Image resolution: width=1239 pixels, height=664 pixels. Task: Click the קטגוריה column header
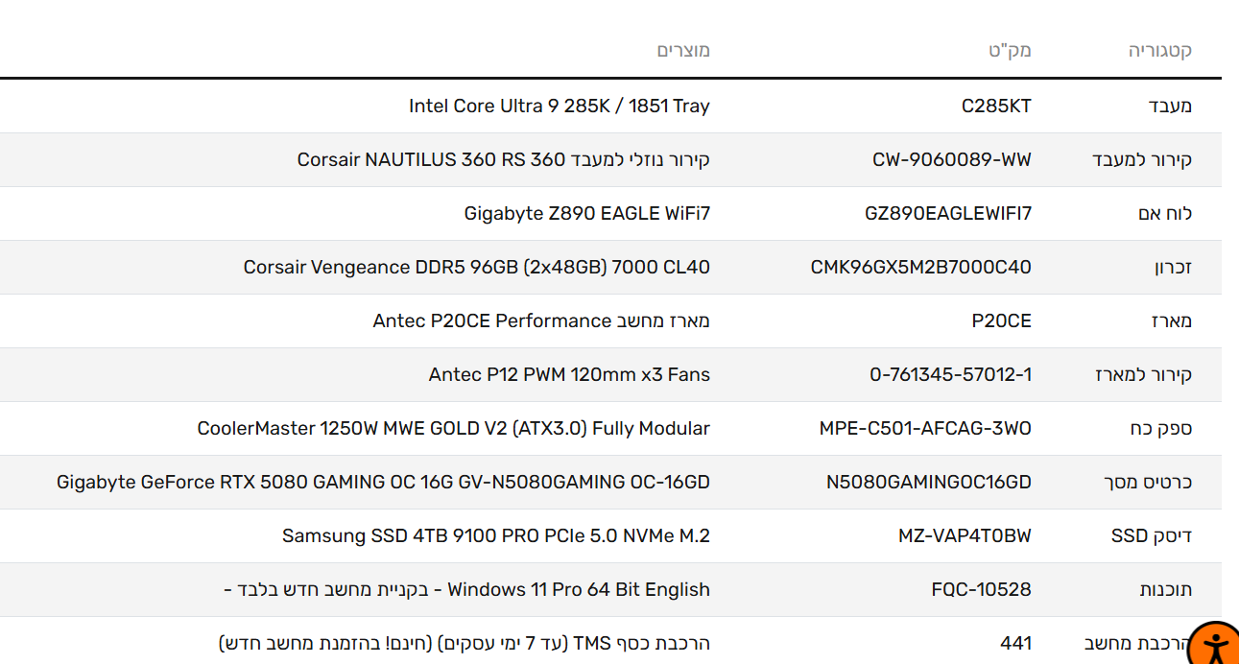[1159, 51]
